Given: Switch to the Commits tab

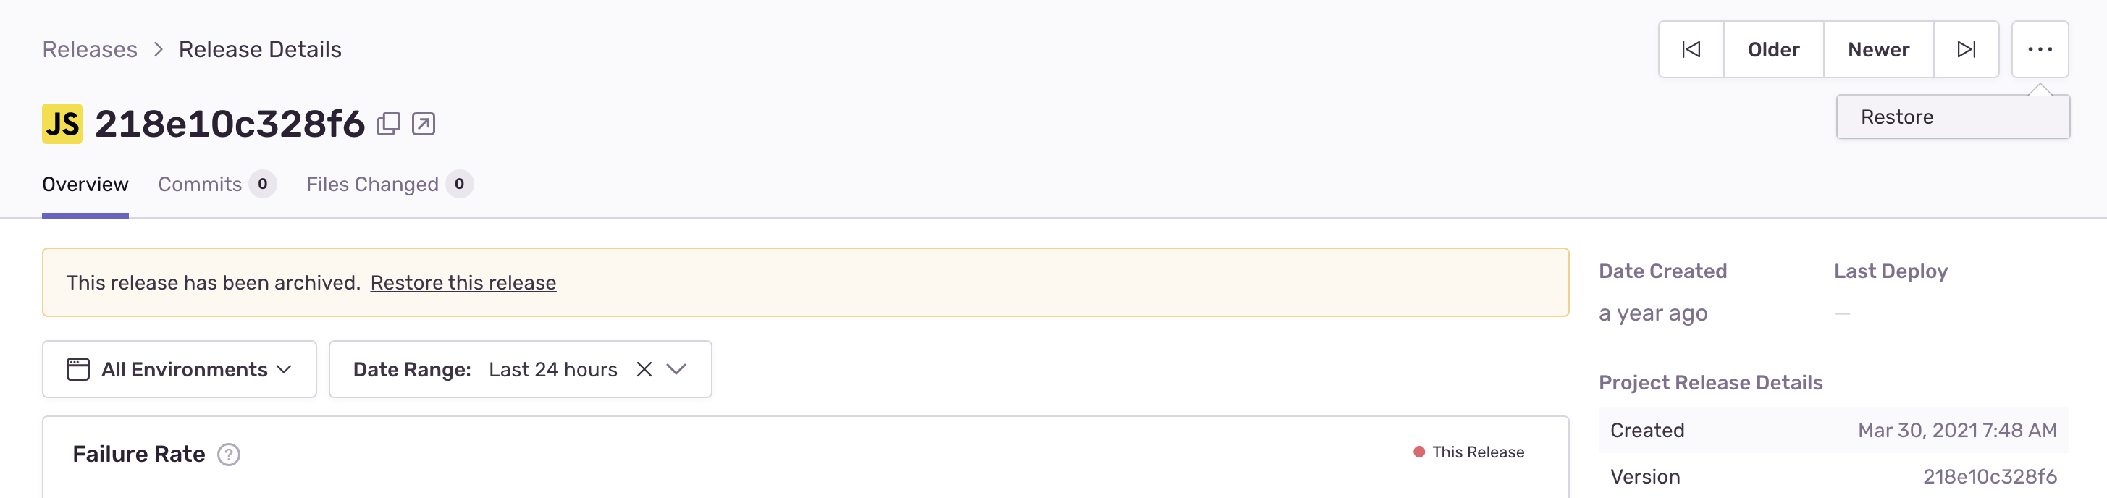Looking at the screenshot, I should coord(200,184).
